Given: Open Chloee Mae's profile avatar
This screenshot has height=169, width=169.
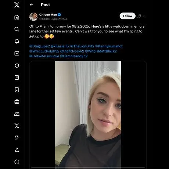Looking at the screenshot, I should tap(33, 17).
